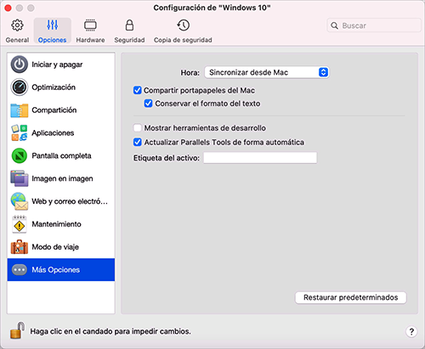Click the Buscar search field
This screenshot has width=425, height=349.
(374, 25)
